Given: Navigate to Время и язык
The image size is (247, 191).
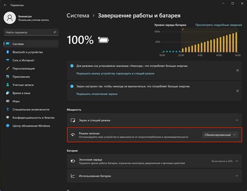Looking at the screenshot, I should coord(31,93).
